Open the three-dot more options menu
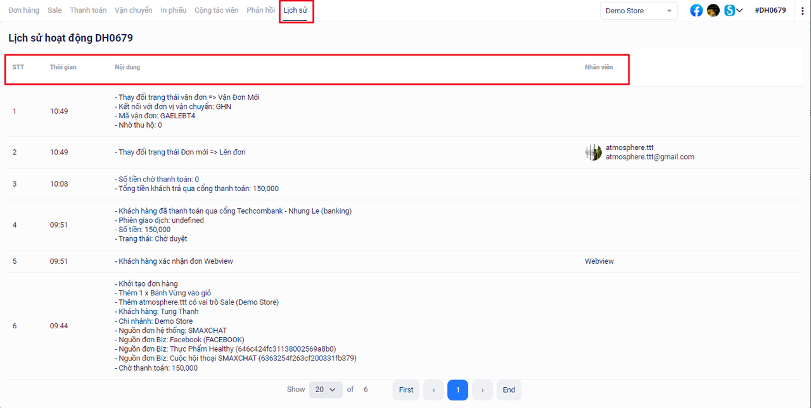 803,11
